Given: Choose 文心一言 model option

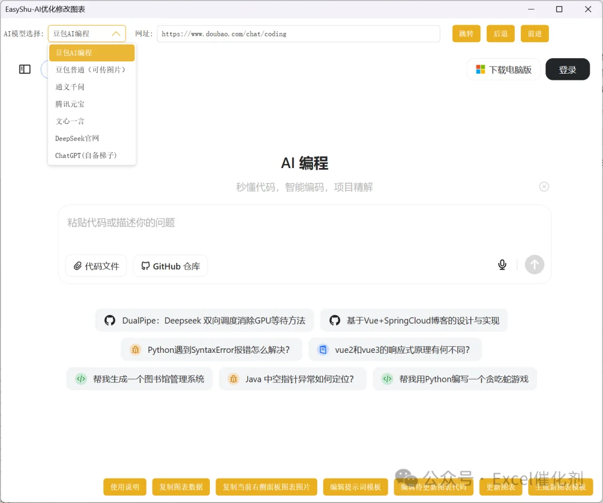Looking at the screenshot, I should click(92, 121).
